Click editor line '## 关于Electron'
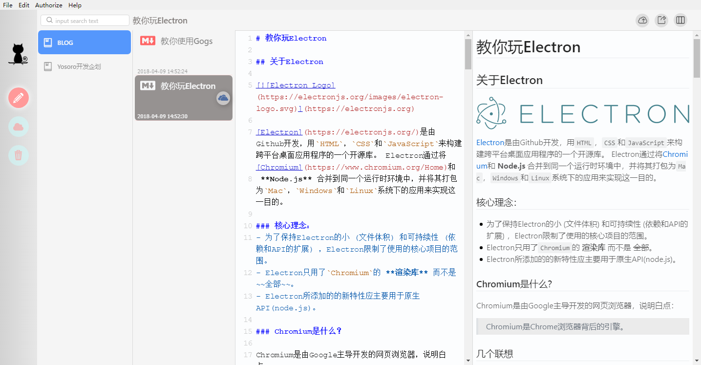Viewport: 701px width, 365px height. click(290, 62)
